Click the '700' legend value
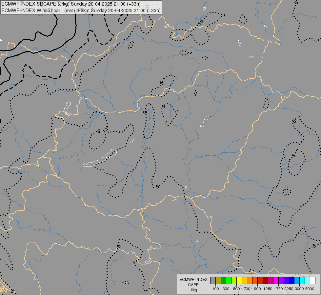Viewport: 321px width, 295px height. tap(247, 289)
